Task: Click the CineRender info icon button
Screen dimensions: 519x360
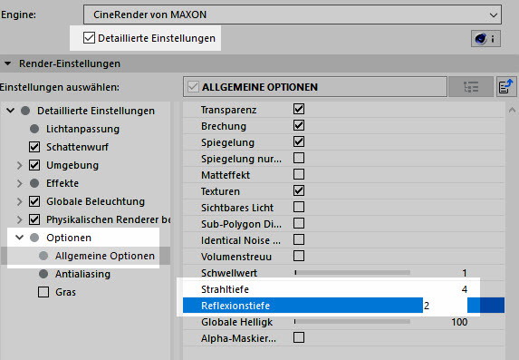Action: 485,39
